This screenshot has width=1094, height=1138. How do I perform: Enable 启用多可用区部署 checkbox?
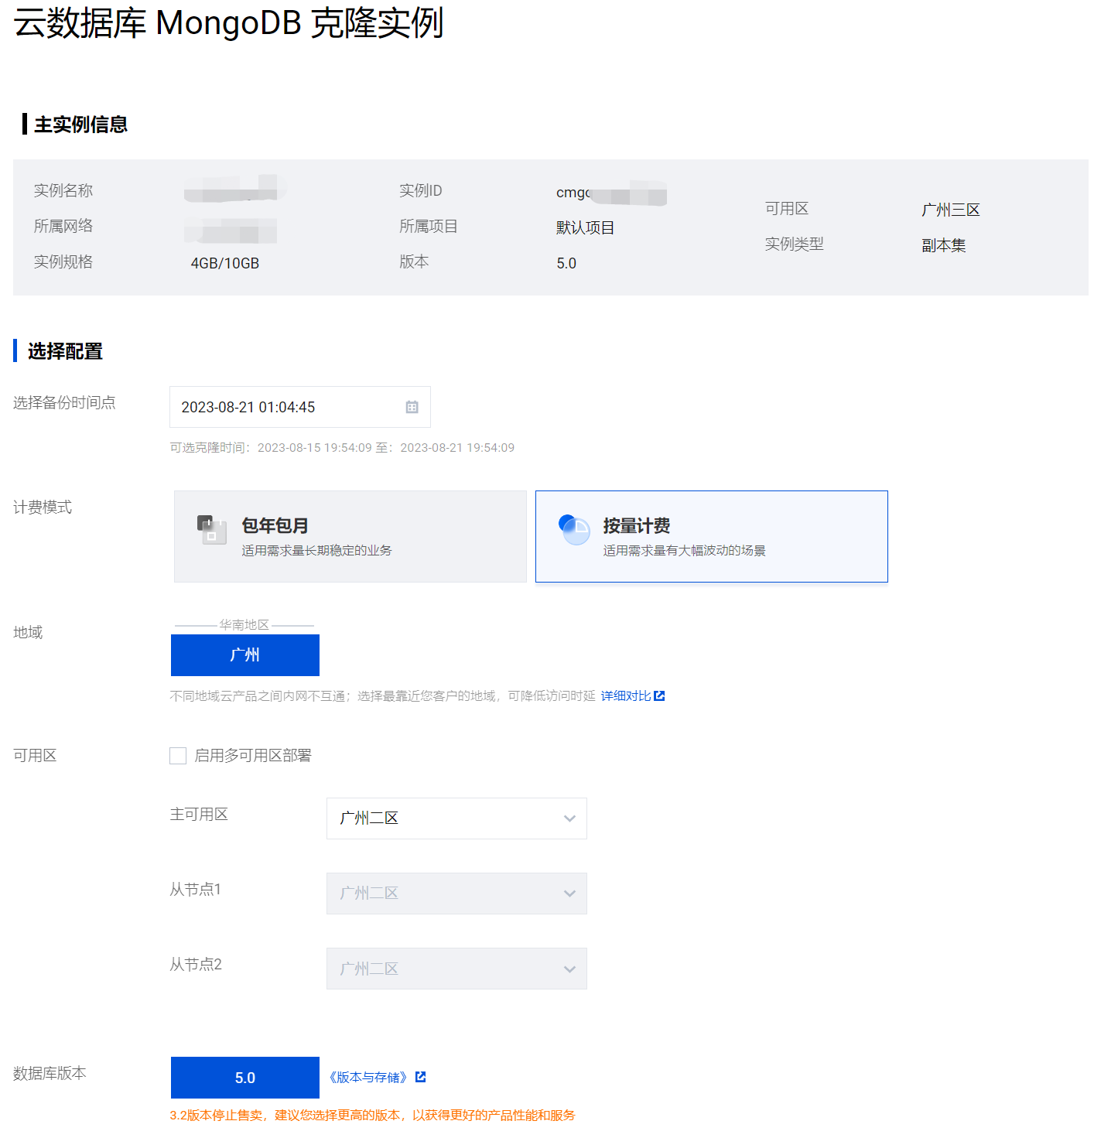pyautogui.click(x=178, y=756)
